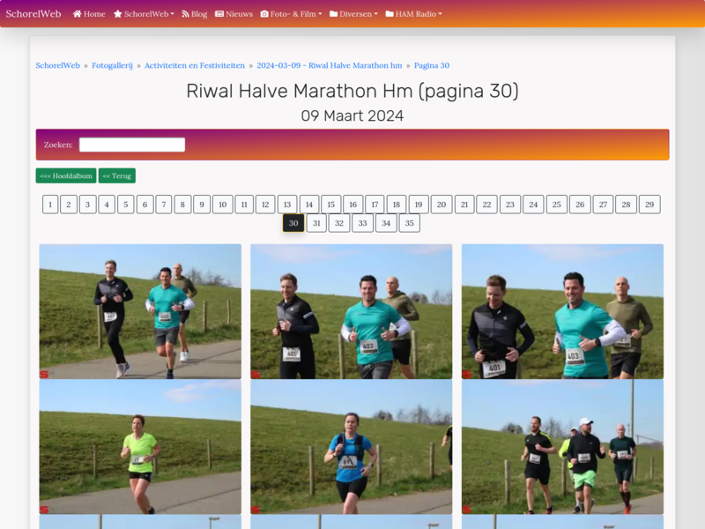This screenshot has height=529, width=705.
Task: Open the 2024-03-09 Riwal Halve Marathon breadcrumb
Action: pyautogui.click(x=329, y=65)
